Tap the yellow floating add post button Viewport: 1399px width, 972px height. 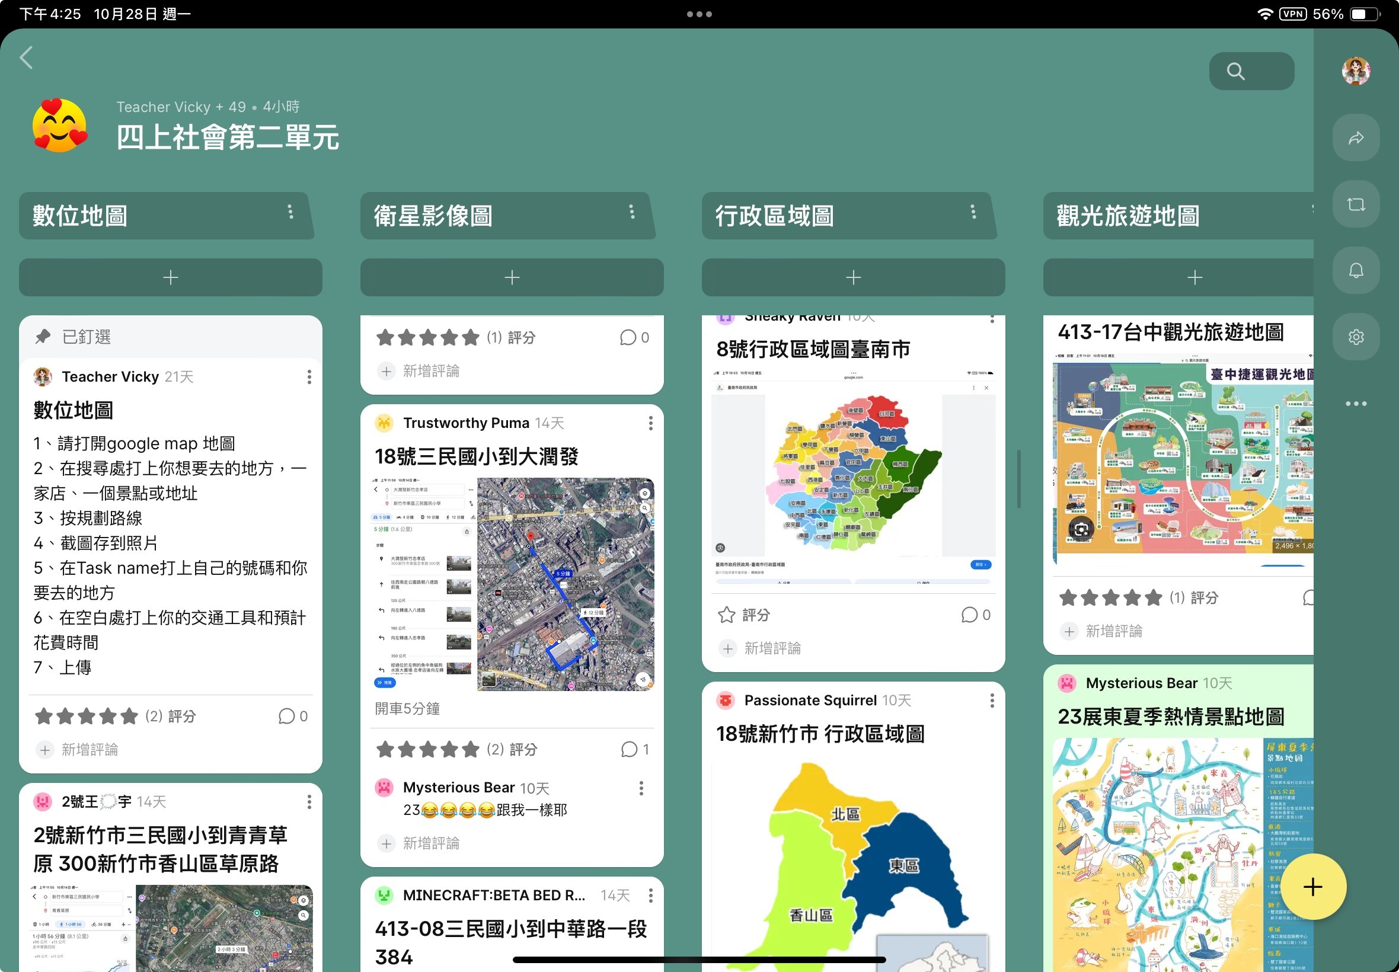pyautogui.click(x=1312, y=886)
